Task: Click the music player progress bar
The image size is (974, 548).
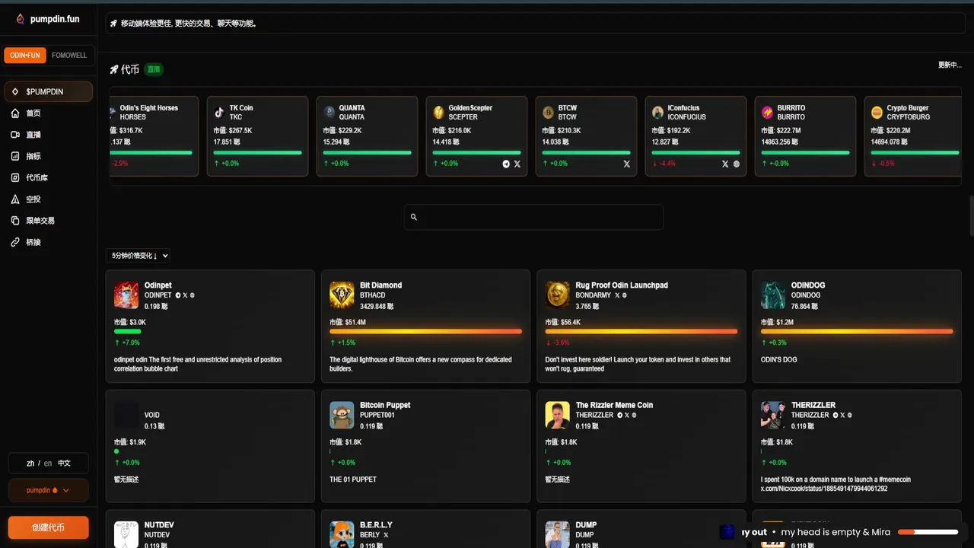Action: [x=928, y=532]
